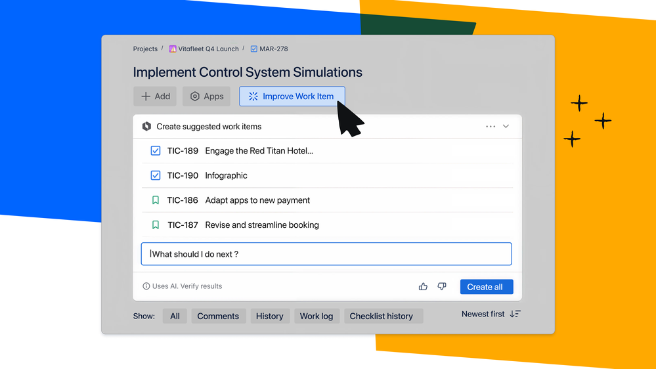Screen dimensions: 656x369
Task: Select Adapt apps to new payment
Action: tap(327, 200)
